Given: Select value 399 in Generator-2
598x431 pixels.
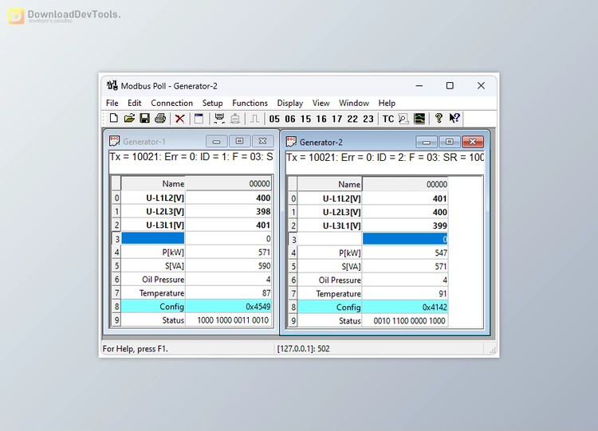Looking at the screenshot, I should 405,225.
